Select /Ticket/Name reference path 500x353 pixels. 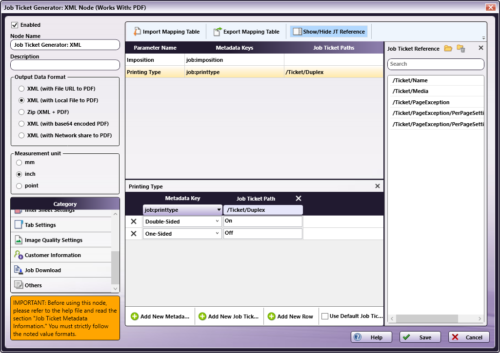tap(436, 80)
